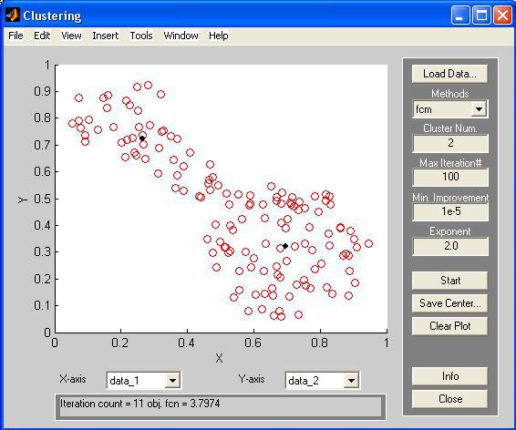Open the View menu

71,36
